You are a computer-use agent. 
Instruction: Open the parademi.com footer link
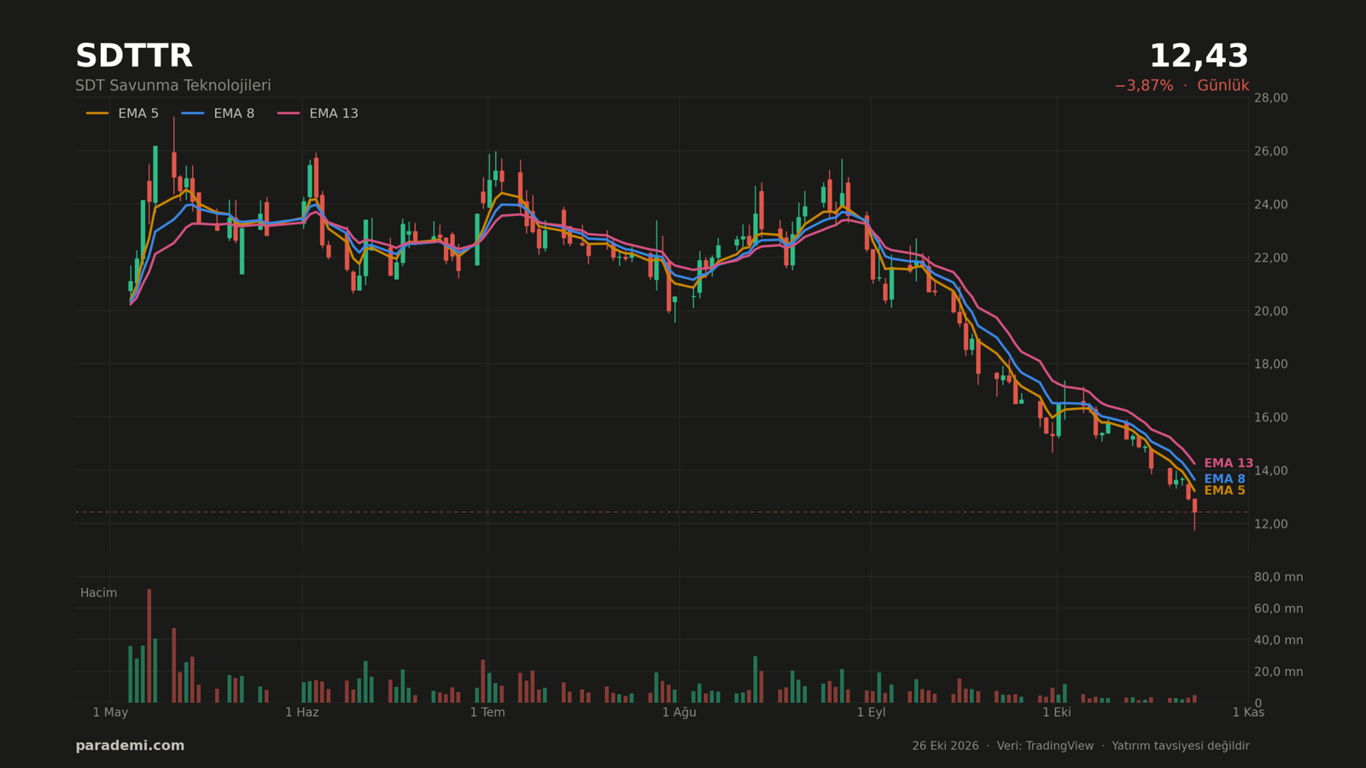coord(130,746)
